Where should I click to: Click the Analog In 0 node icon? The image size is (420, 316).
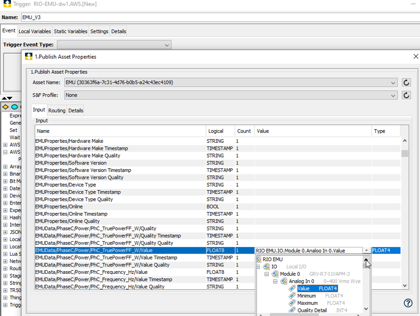(283, 281)
